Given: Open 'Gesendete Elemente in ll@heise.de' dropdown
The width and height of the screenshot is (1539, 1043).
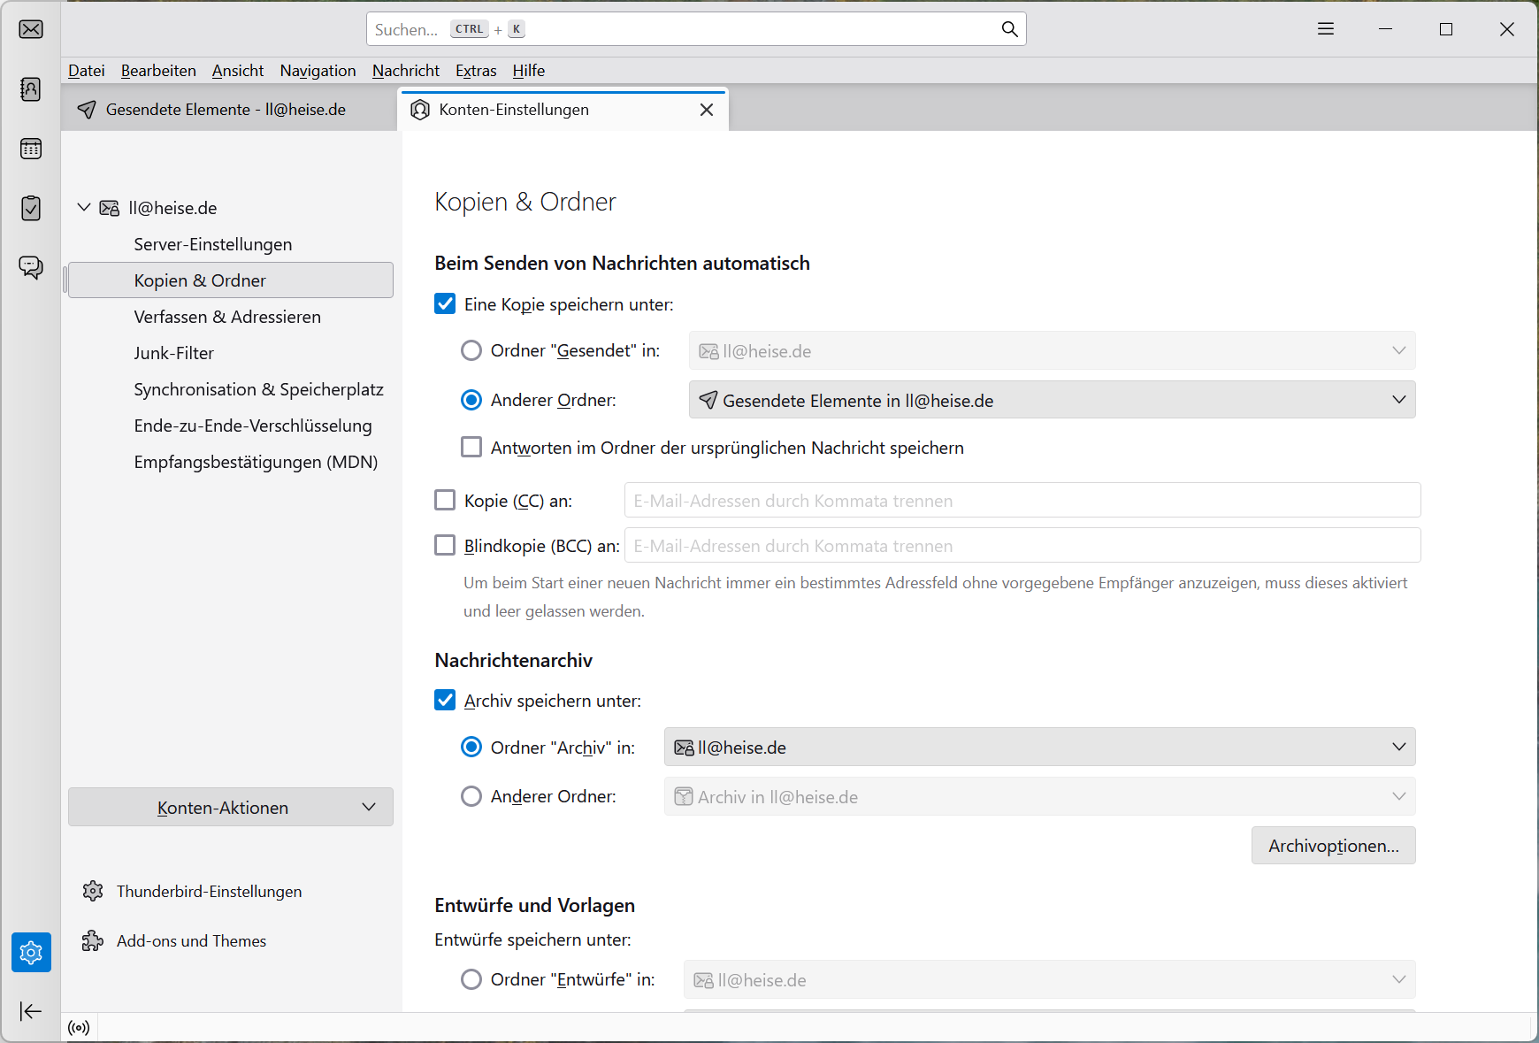Looking at the screenshot, I should pos(1052,400).
